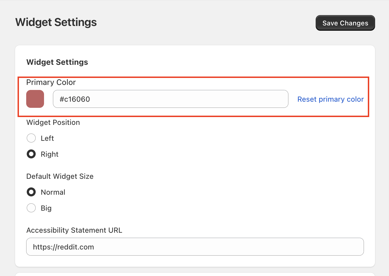Click the Reset primary color link
This screenshot has height=276, width=389.
[x=330, y=99]
